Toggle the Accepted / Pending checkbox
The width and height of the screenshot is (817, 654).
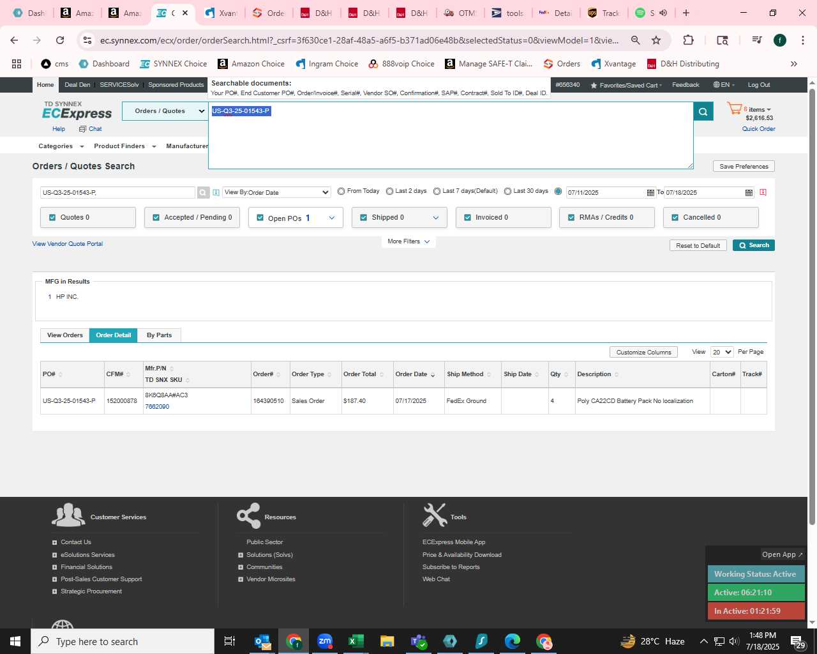tap(156, 218)
